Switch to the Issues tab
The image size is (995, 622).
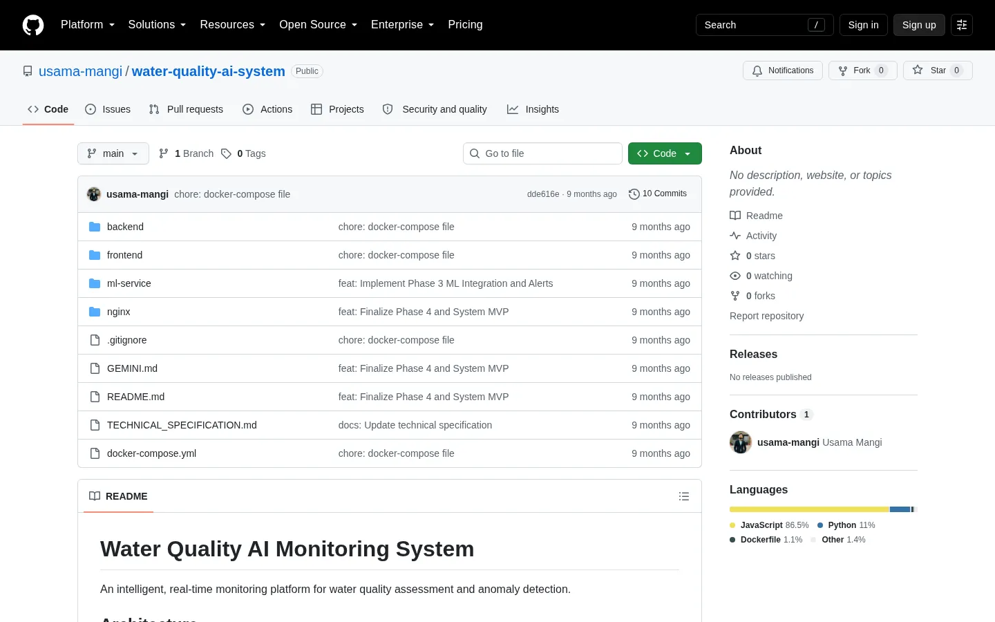point(108,109)
